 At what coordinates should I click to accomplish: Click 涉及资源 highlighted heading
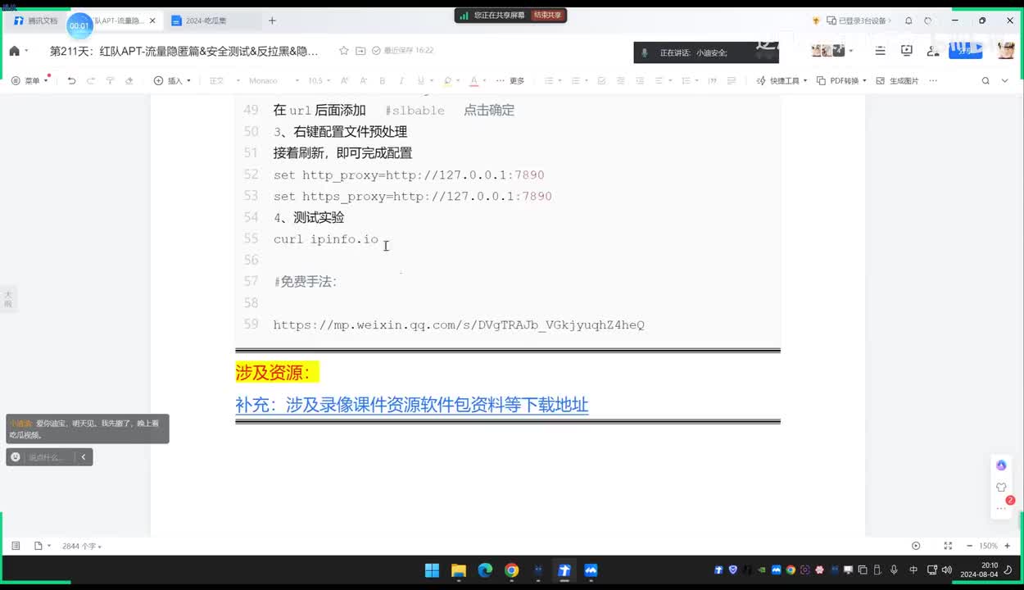pyautogui.click(x=277, y=373)
